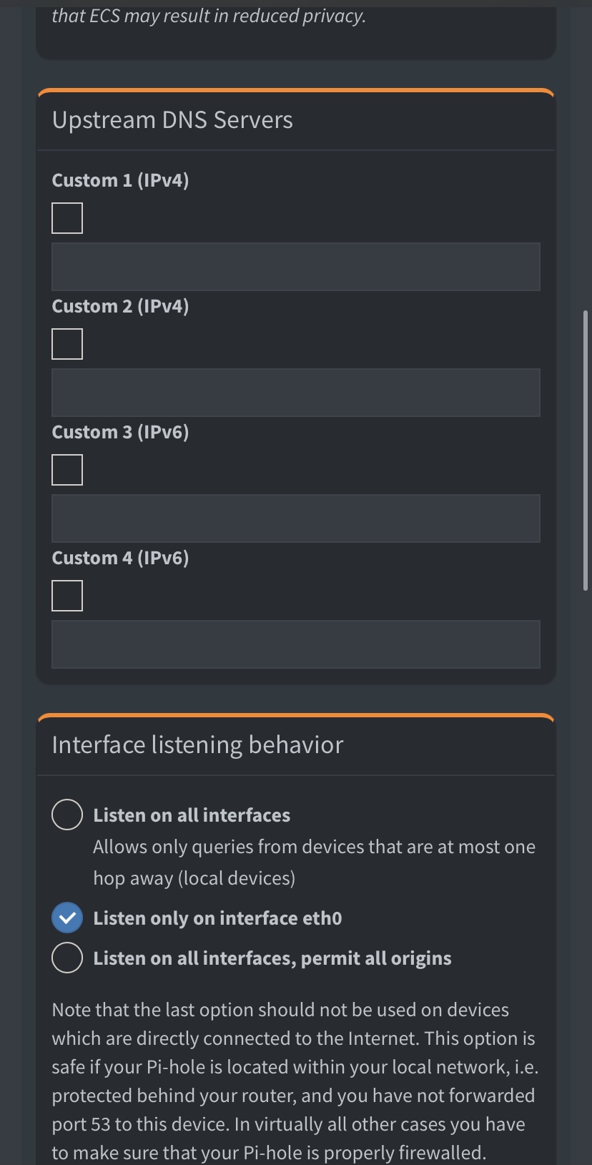Viewport: 592px width, 1165px height.
Task: Pick the 'permit all origins' radio button
Action: coord(67,958)
